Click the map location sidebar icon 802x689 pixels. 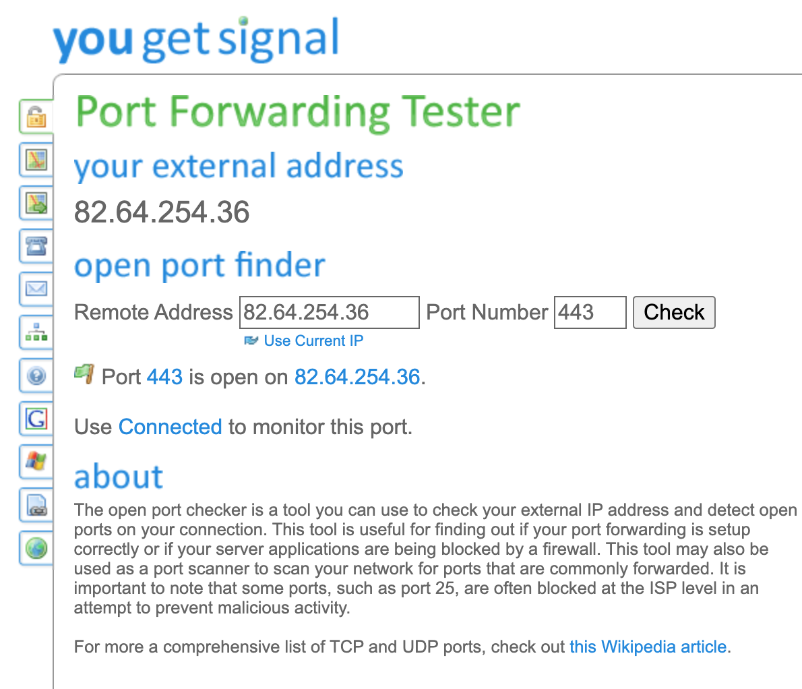click(x=36, y=160)
